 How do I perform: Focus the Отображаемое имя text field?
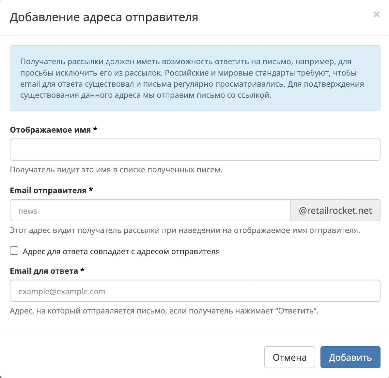[x=195, y=150]
